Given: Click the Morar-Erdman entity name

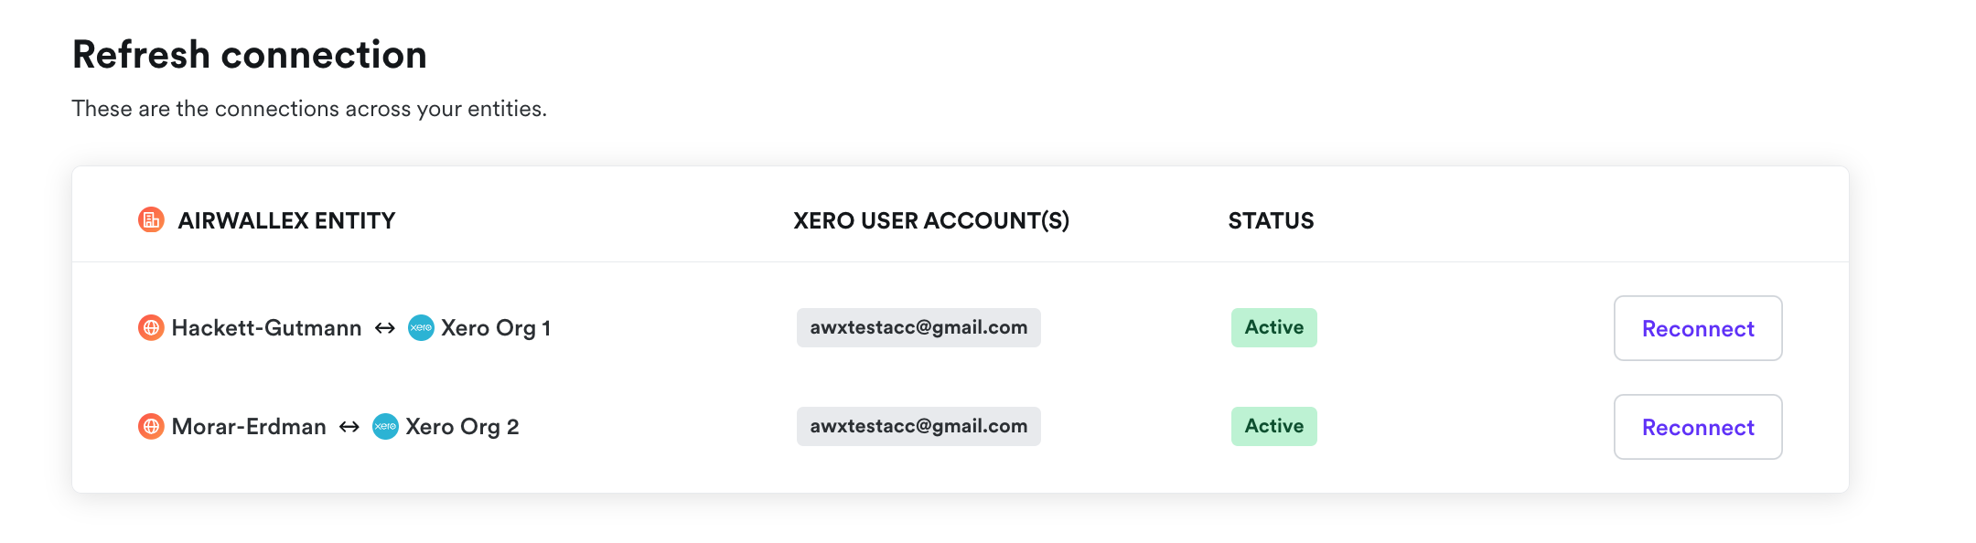Looking at the screenshot, I should (x=249, y=427).
